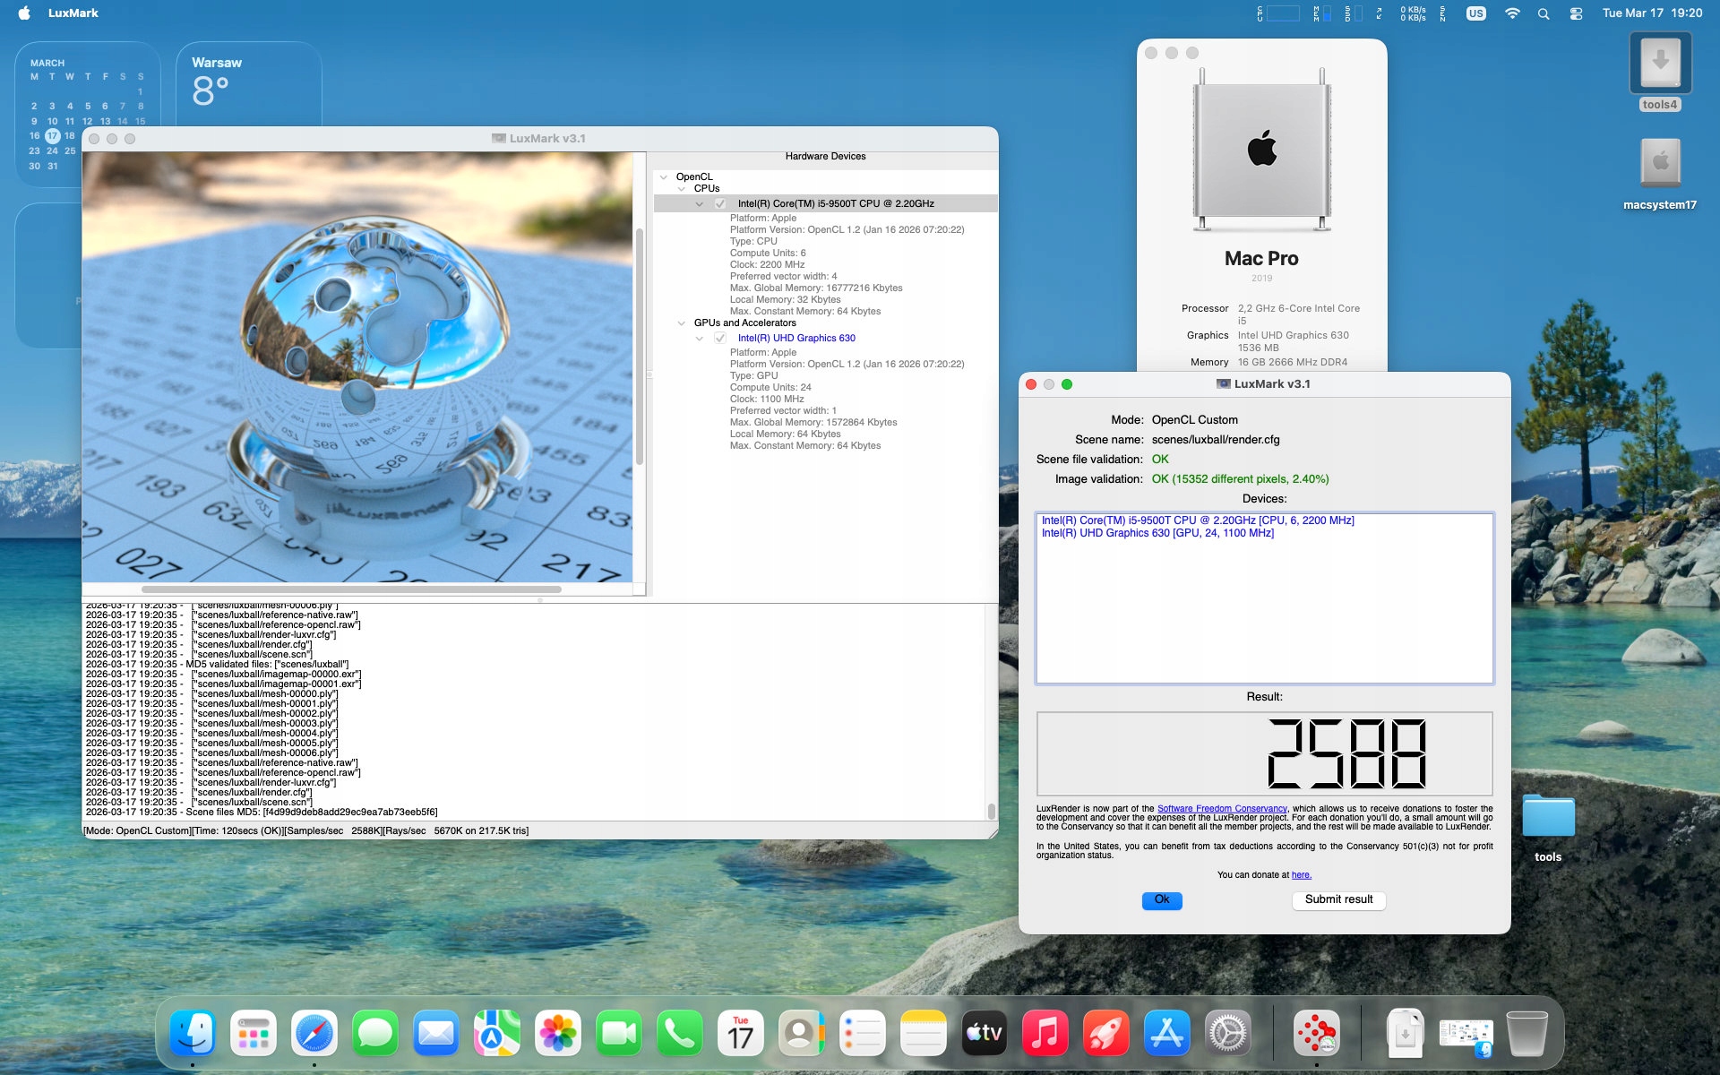1720x1075 pixels.
Task: Open System Settings gear in dock
Action: 1227,1034
